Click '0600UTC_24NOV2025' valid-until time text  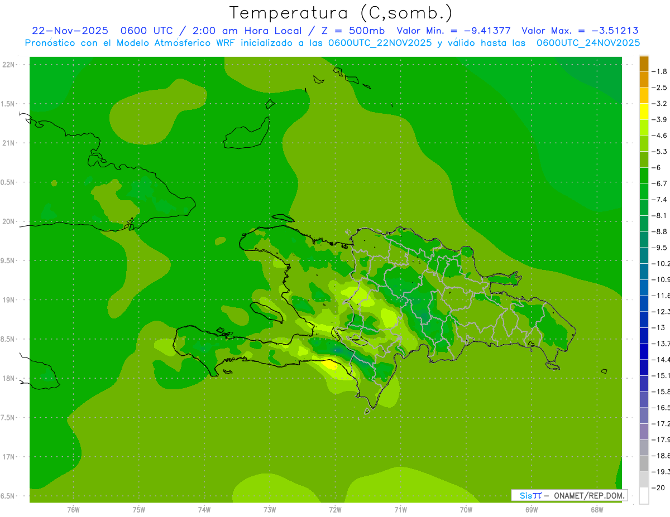588,42
